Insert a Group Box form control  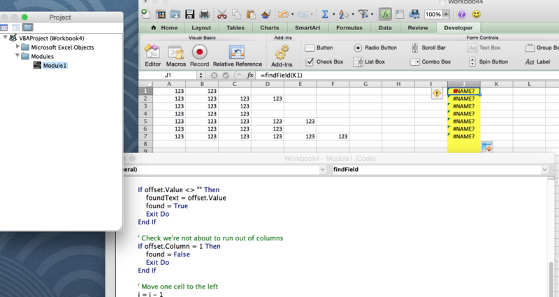(x=542, y=48)
